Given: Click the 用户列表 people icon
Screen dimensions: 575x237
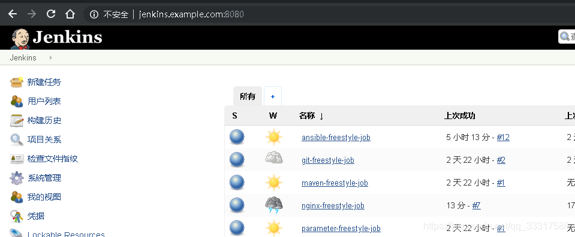Looking at the screenshot, I should coord(17,101).
